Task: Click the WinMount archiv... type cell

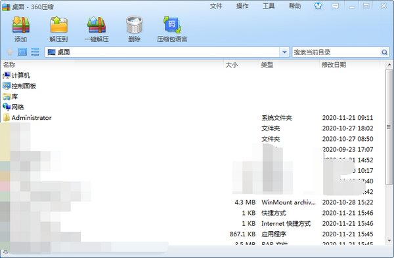Action: point(288,202)
